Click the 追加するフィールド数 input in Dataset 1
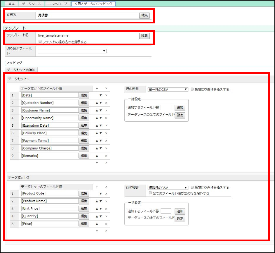 pyautogui.click(x=166, y=108)
